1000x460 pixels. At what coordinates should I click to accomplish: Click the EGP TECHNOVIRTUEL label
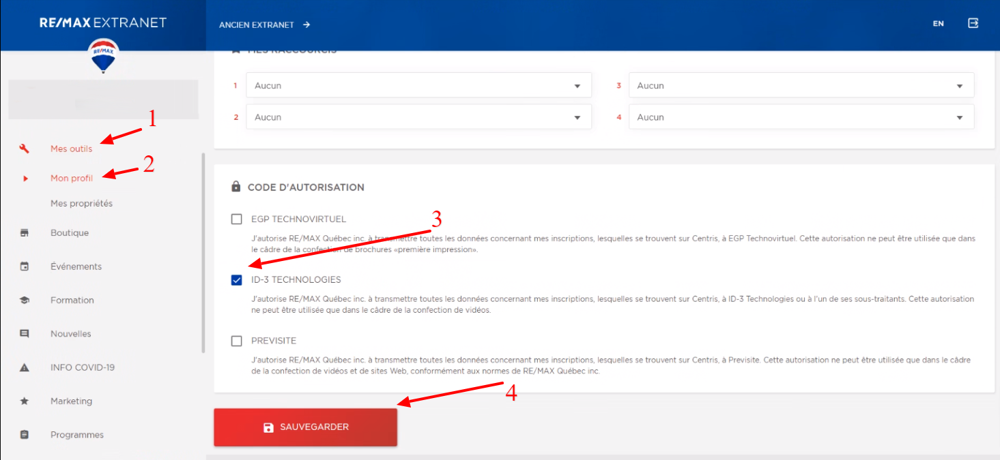coord(299,219)
